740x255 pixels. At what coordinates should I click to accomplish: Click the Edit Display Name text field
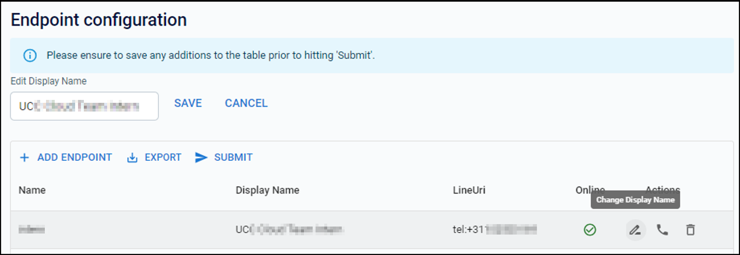[84, 106]
